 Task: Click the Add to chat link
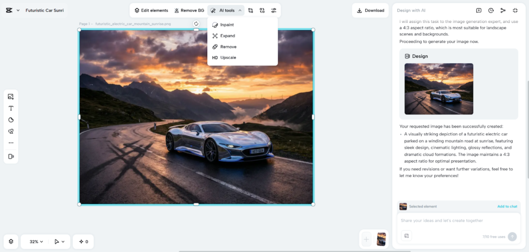(x=507, y=207)
